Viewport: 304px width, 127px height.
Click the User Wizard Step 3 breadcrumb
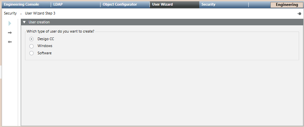click(x=40, y=13)
